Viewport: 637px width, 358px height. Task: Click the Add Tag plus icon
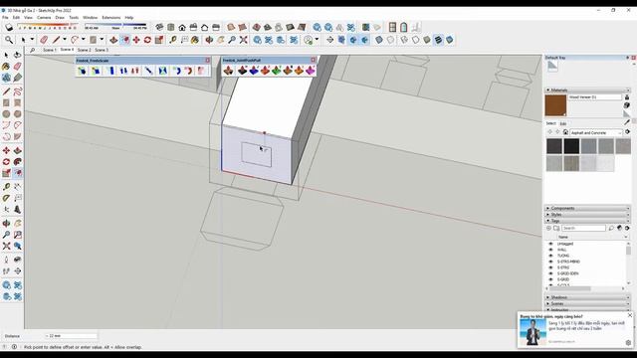[x=548, y=229]
